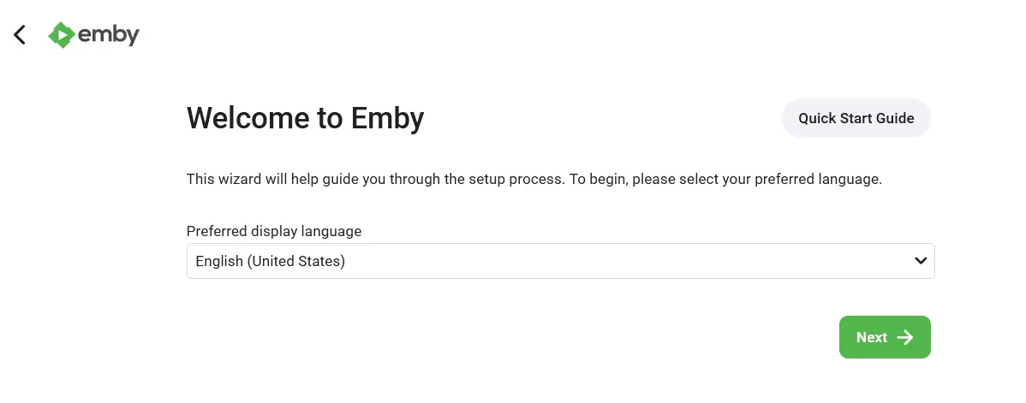Click the setup wizard description text
The image size is (1026, 403).
click(x=534, y=179)
